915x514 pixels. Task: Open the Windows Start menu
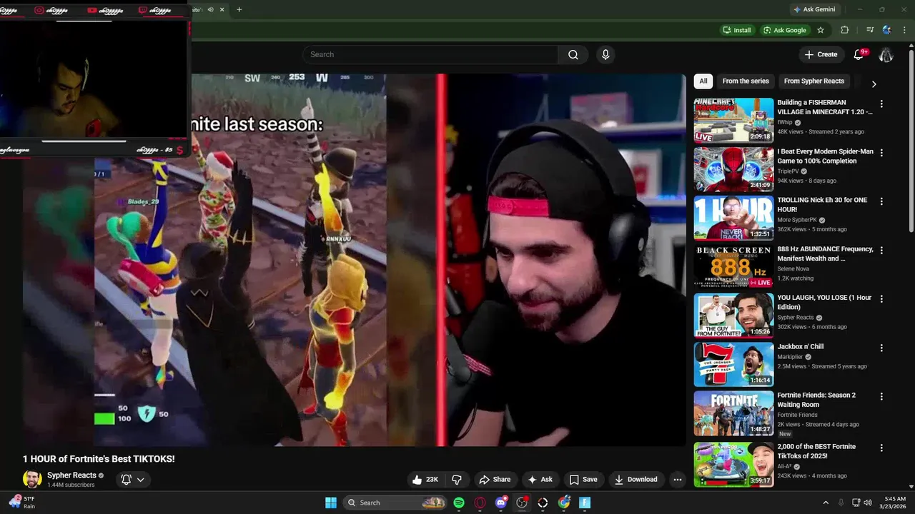point(331,503)
